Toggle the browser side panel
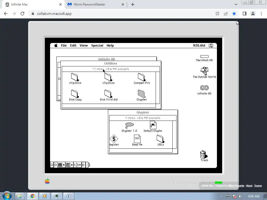The width and height of the screenshot is (267, 200). pyautogui.click(x=245, y=14)
